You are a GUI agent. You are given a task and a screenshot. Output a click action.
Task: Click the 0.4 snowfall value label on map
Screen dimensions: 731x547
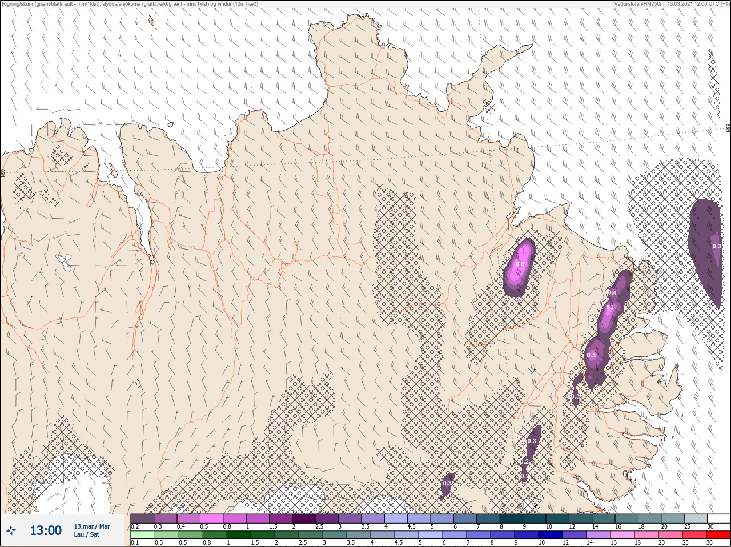click(612, 293)
